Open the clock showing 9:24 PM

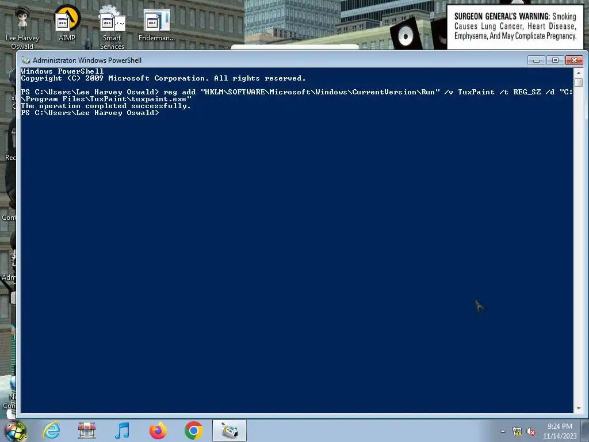tap(560, 431)
